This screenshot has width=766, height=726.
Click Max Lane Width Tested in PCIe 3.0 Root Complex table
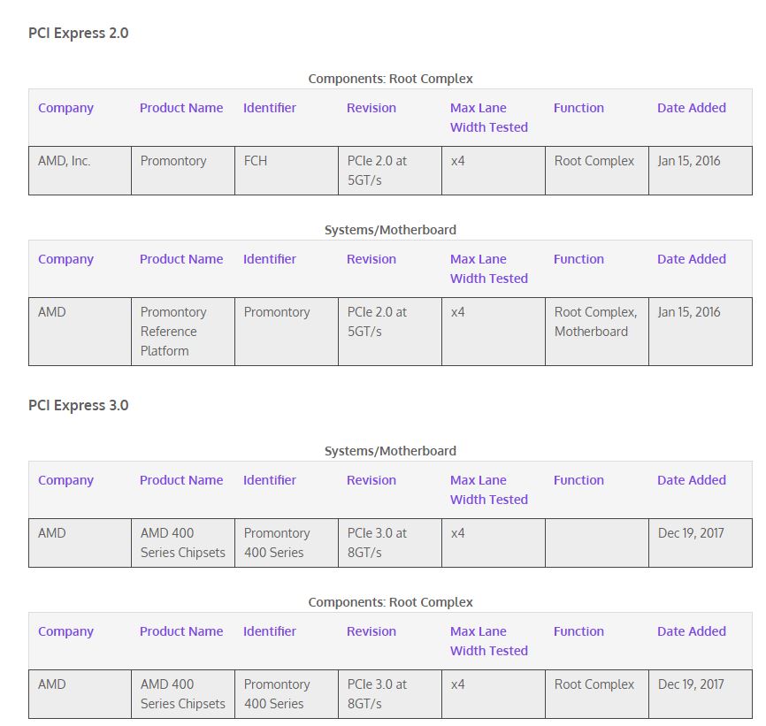click(489, 641)
